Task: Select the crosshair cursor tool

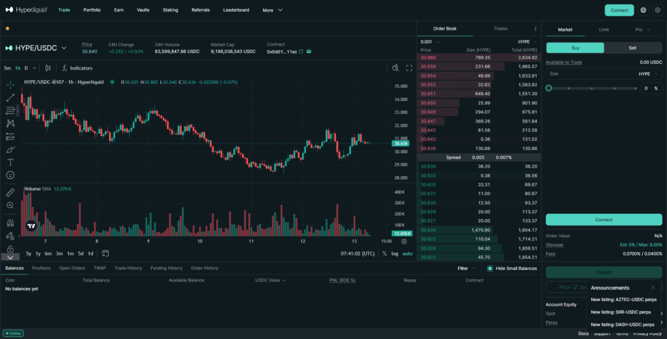Action: [x=10, y=85]
